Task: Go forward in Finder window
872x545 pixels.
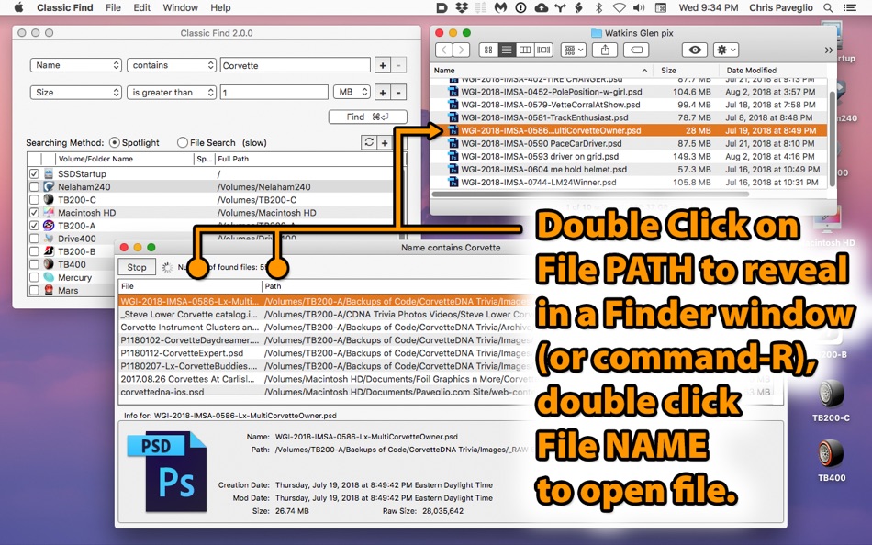Action: pos(461,50)
